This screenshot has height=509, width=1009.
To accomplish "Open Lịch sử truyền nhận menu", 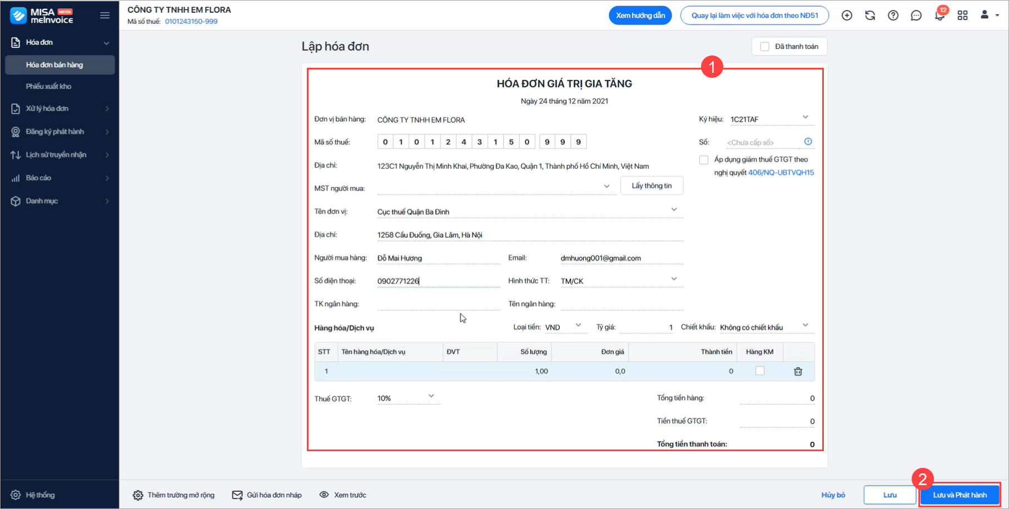I will tap(60, 155).
